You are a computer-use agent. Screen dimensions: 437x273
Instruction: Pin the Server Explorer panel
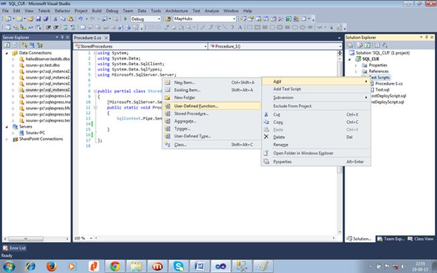[62, 37]
